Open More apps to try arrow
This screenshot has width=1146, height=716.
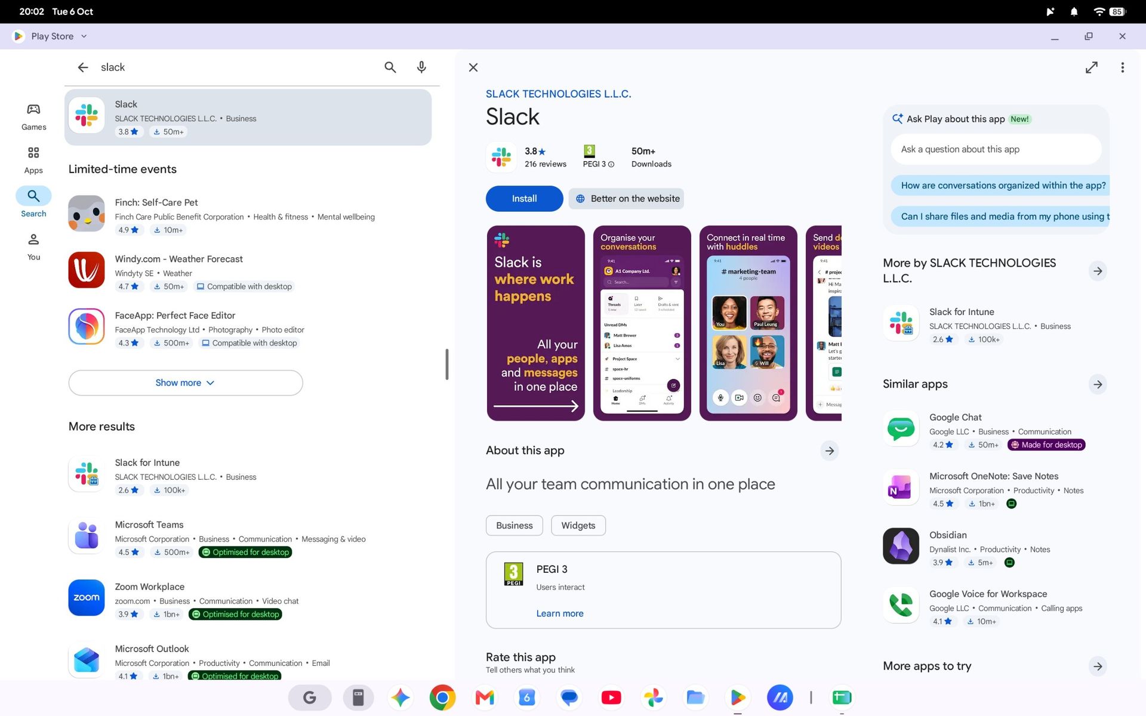coord(1098,666)
